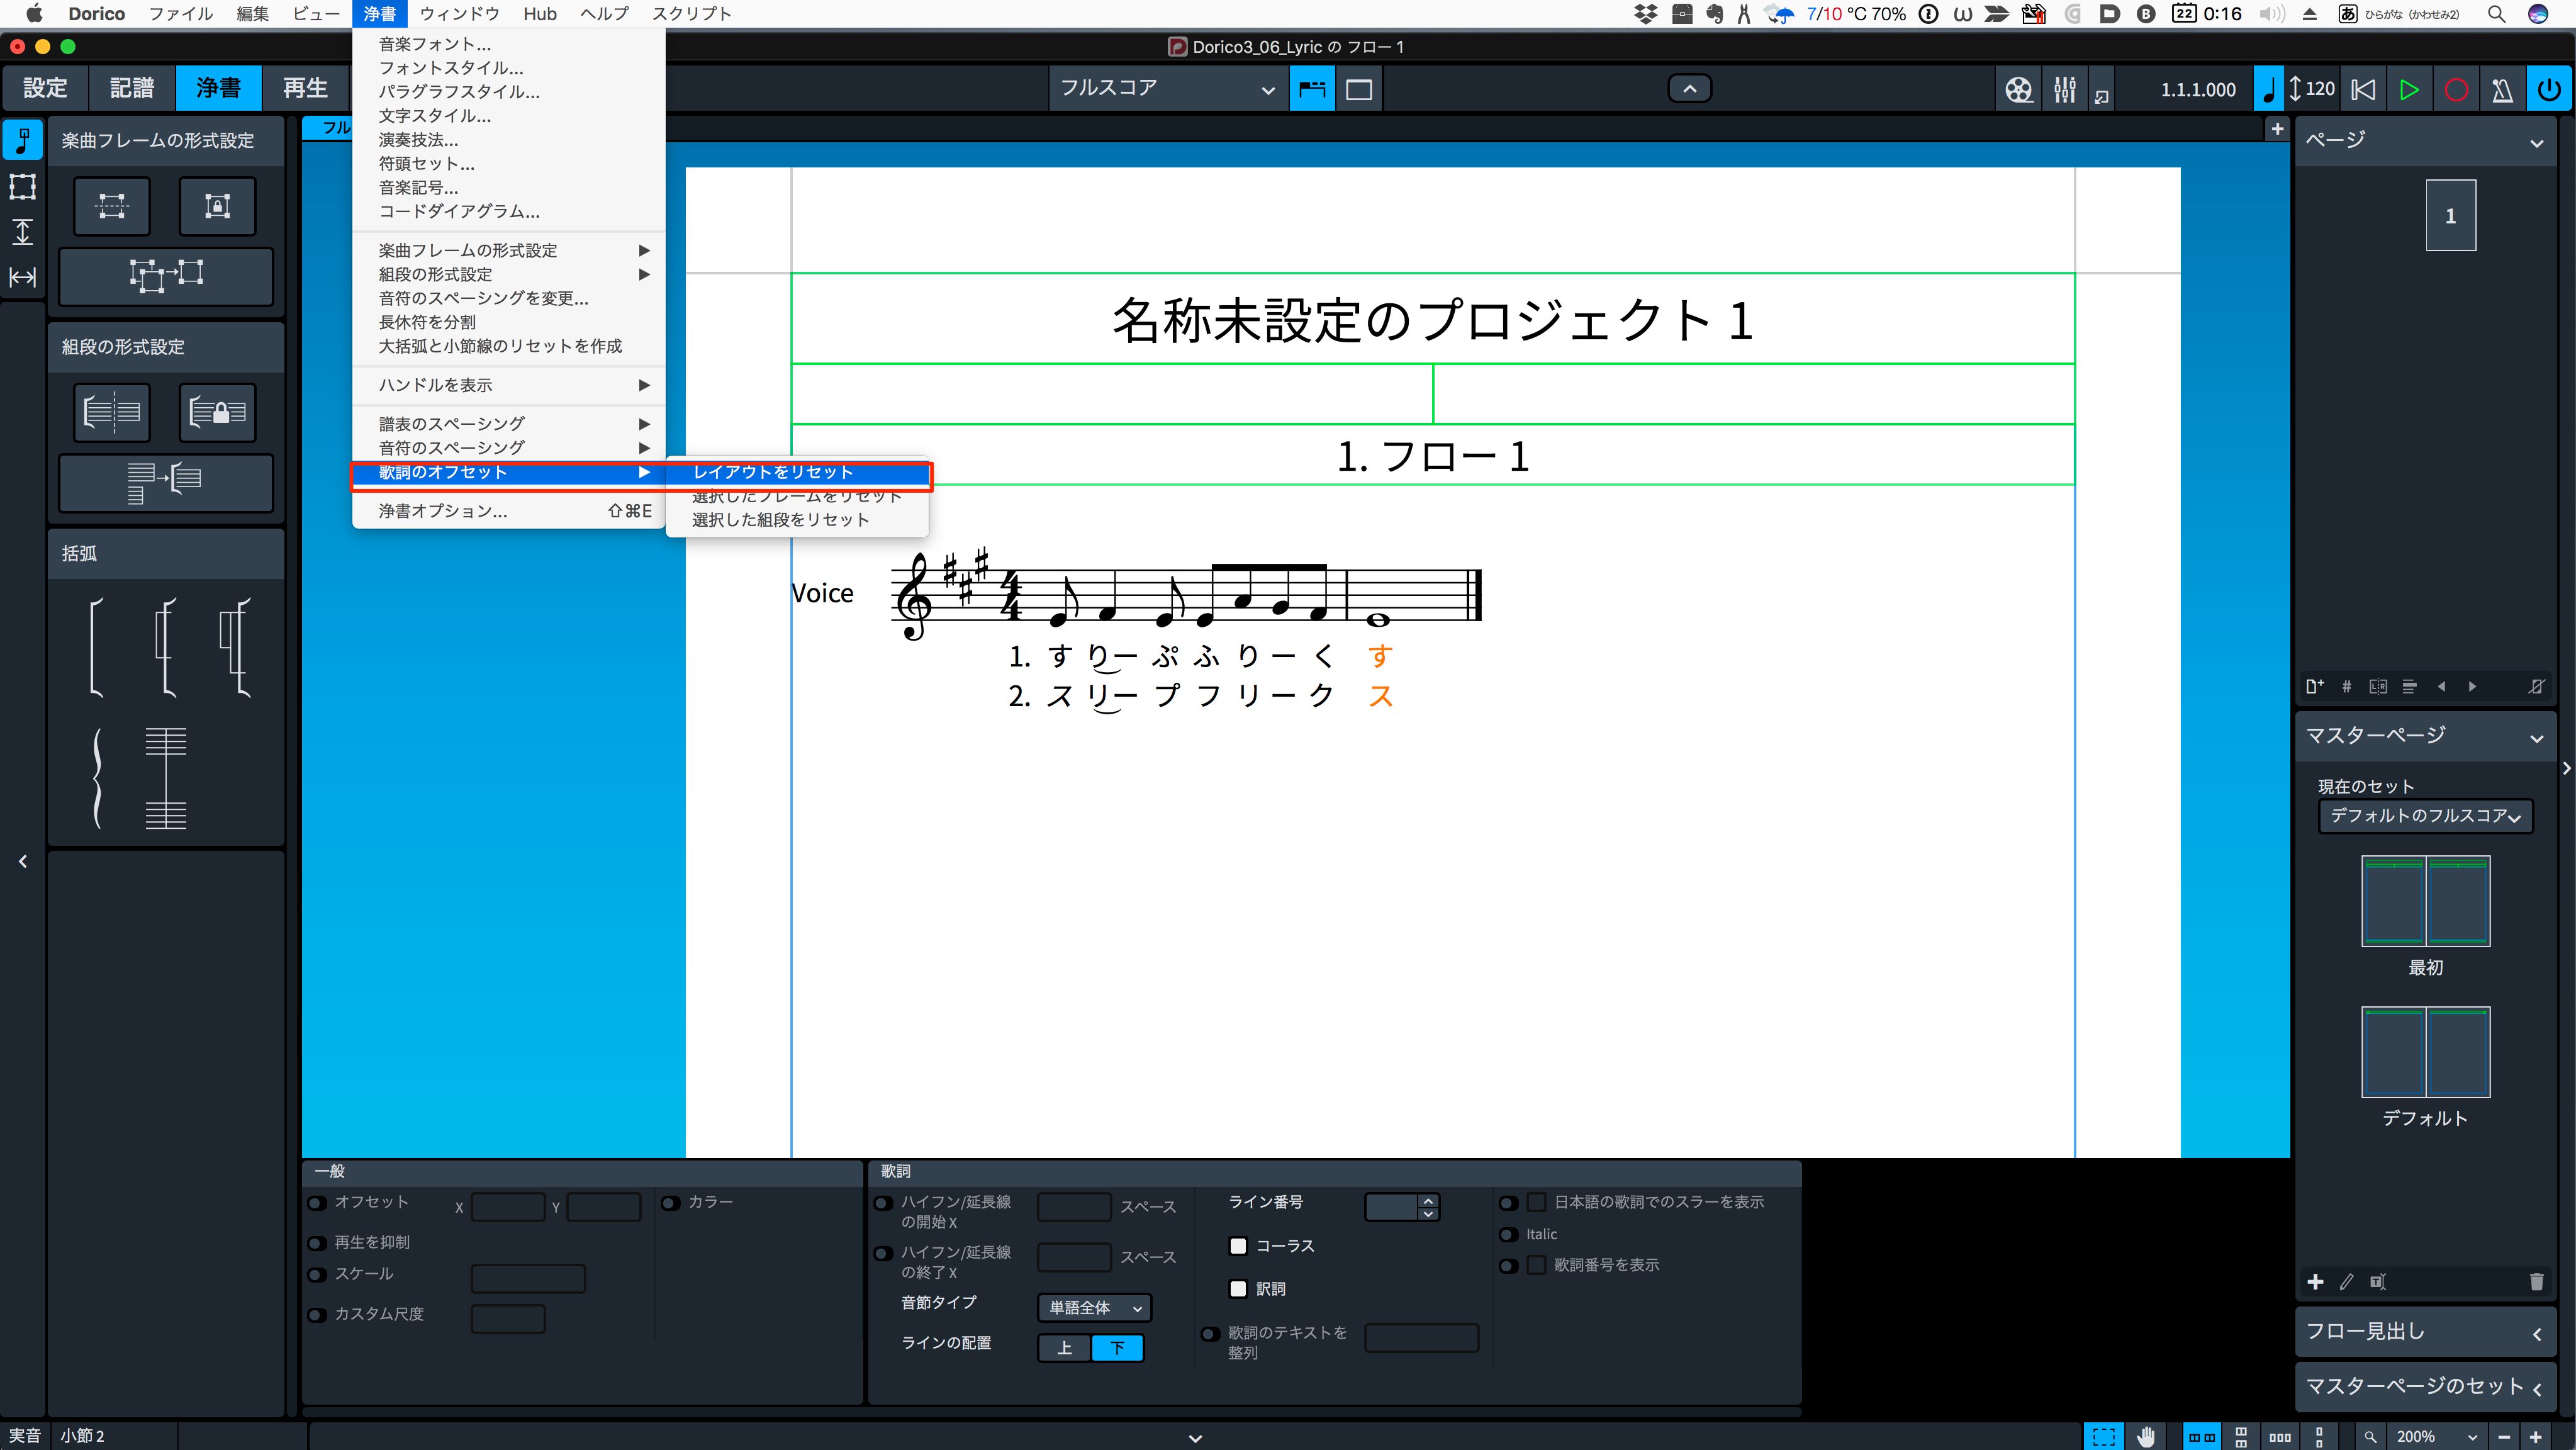Open the mixer icon in top toolbar
The height and width of the screenshot is (1450, 2576).
pyautogui.click(x=2064, y=90)
